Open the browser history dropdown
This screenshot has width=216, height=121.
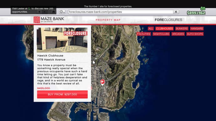pyautogui.click(x=62, y=12)
